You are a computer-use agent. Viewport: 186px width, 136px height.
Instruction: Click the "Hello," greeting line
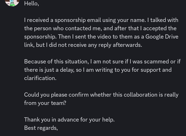point(31,3)
